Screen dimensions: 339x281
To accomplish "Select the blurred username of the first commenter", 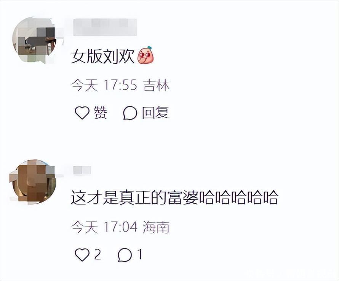I will coord(105,27).
